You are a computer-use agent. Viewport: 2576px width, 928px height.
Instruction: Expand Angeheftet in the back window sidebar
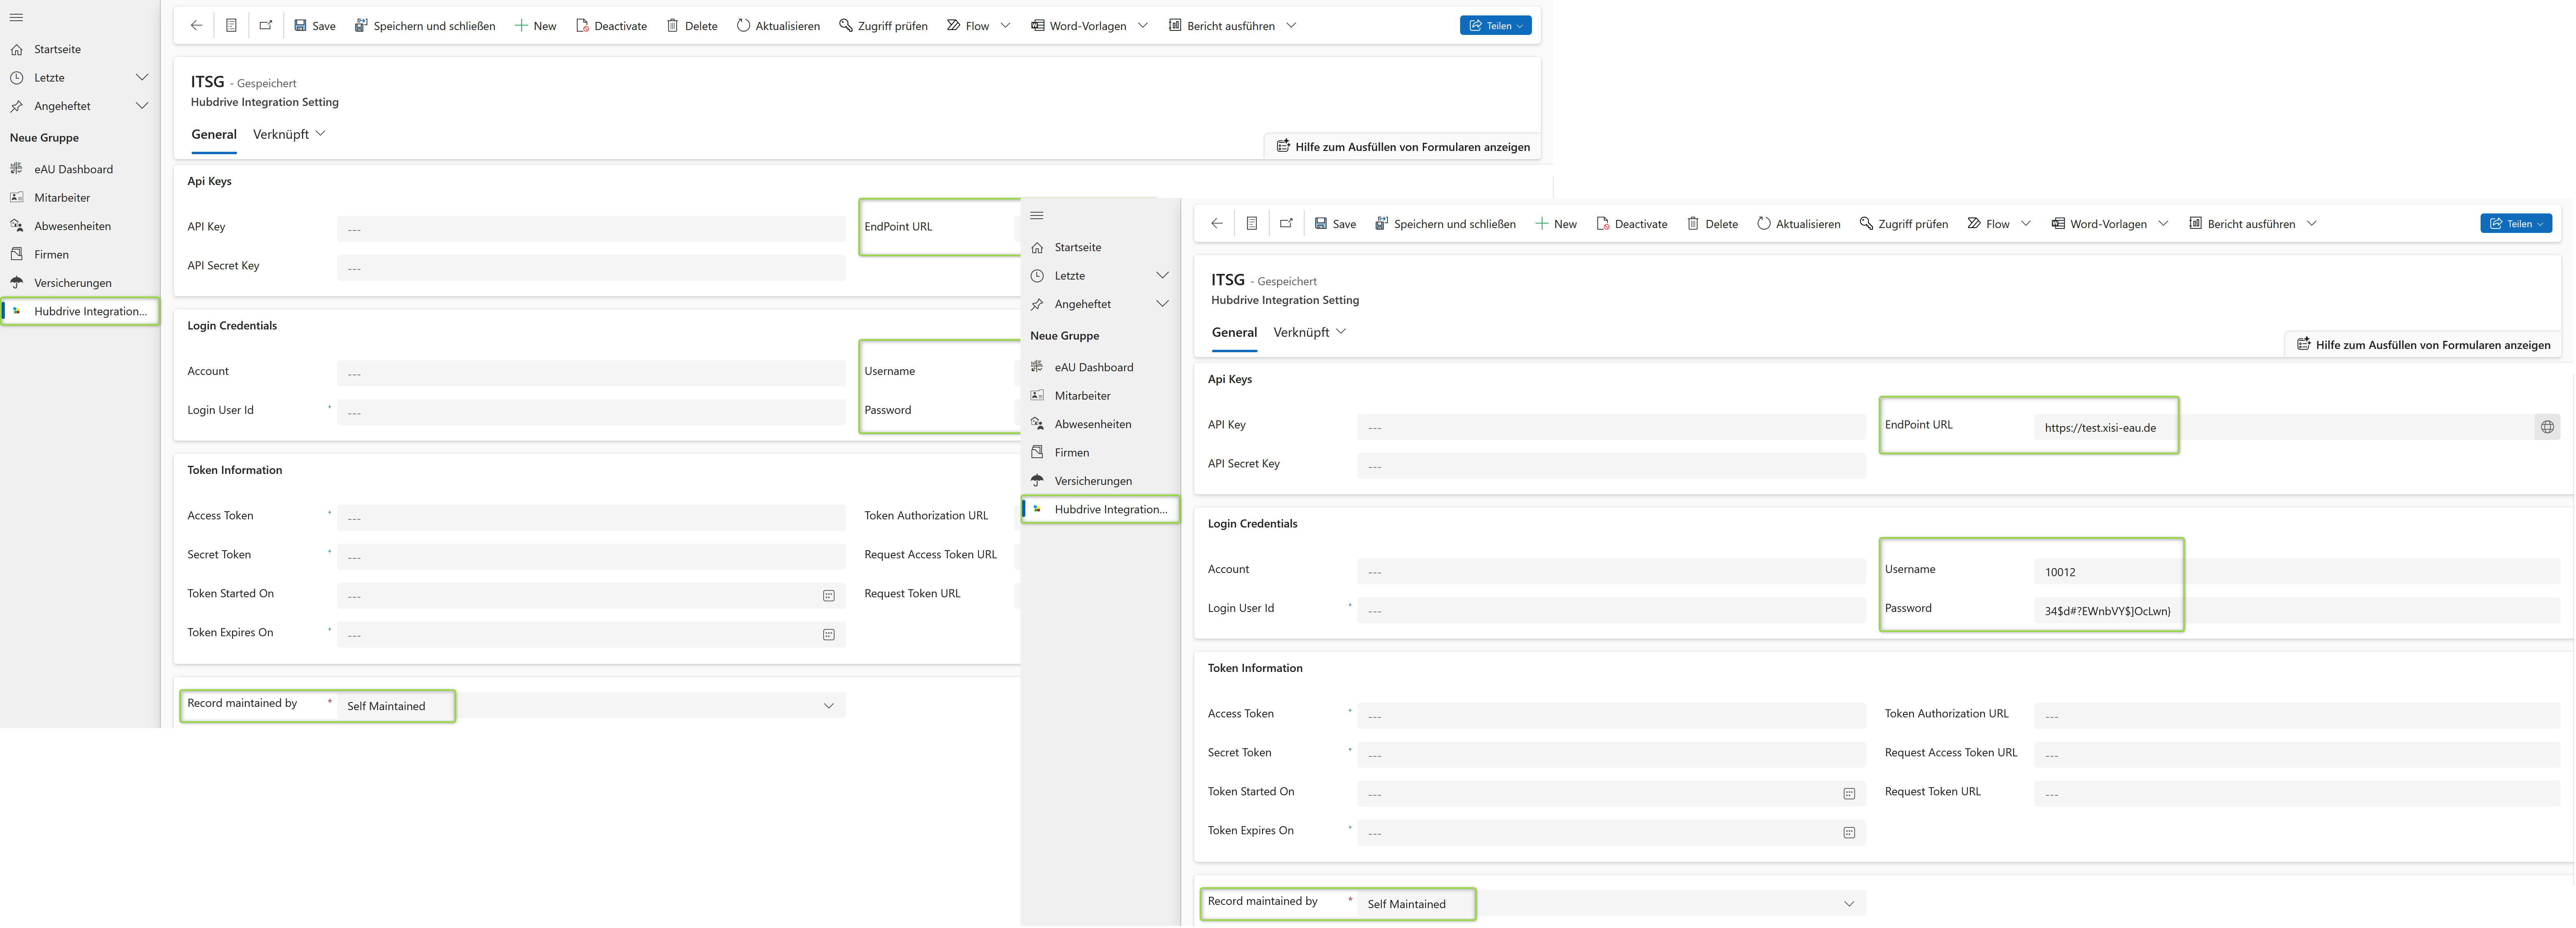pos(142,106)
